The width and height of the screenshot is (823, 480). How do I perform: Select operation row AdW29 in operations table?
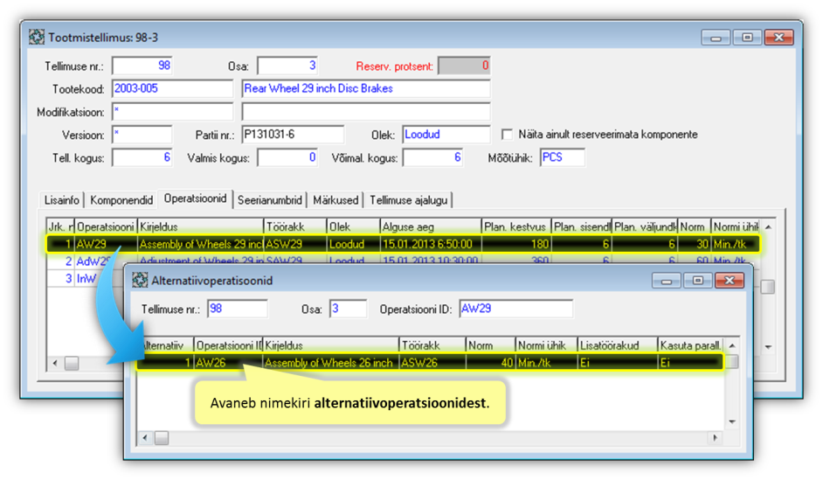point(403,261)
